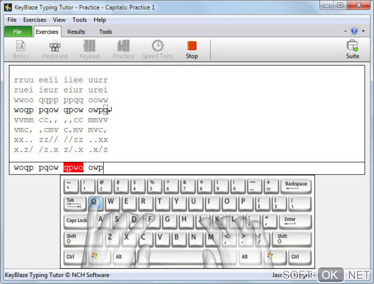
Task: Click the tilde backtick key
Action: point(71,185)
